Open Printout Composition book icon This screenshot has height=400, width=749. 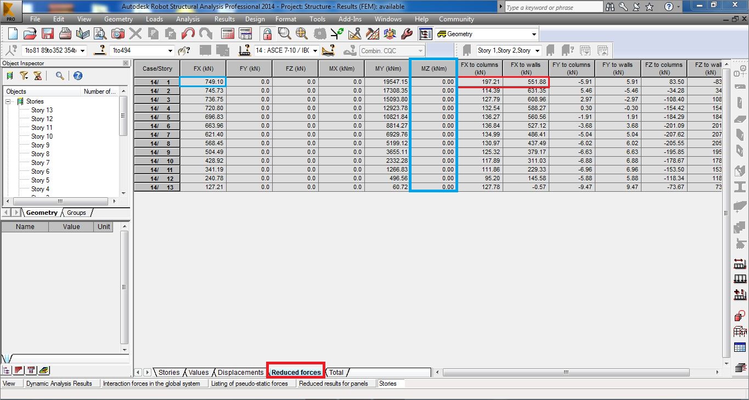point(82,33)
